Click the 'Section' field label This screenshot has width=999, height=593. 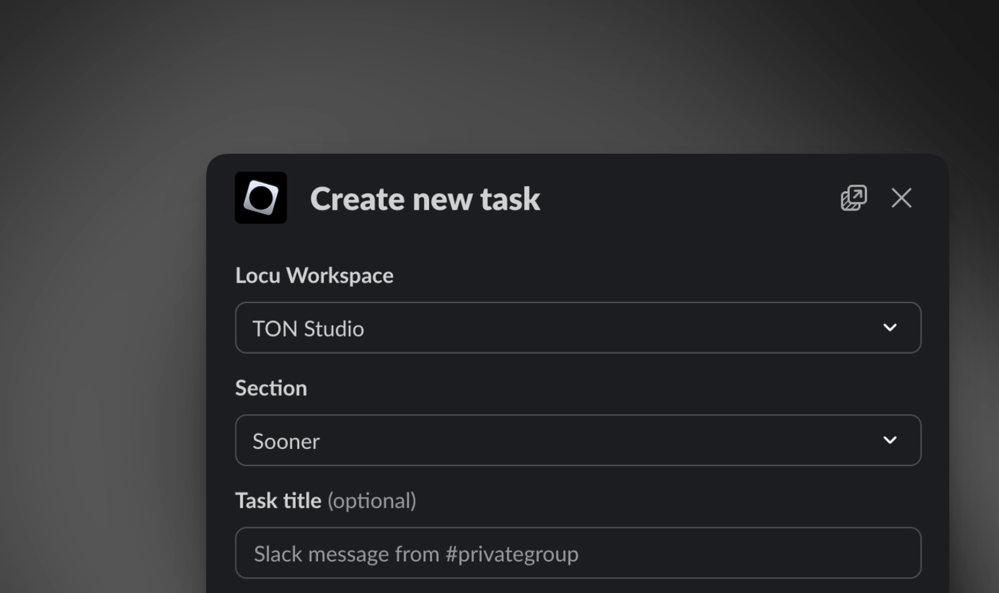(x=271, y=388)
